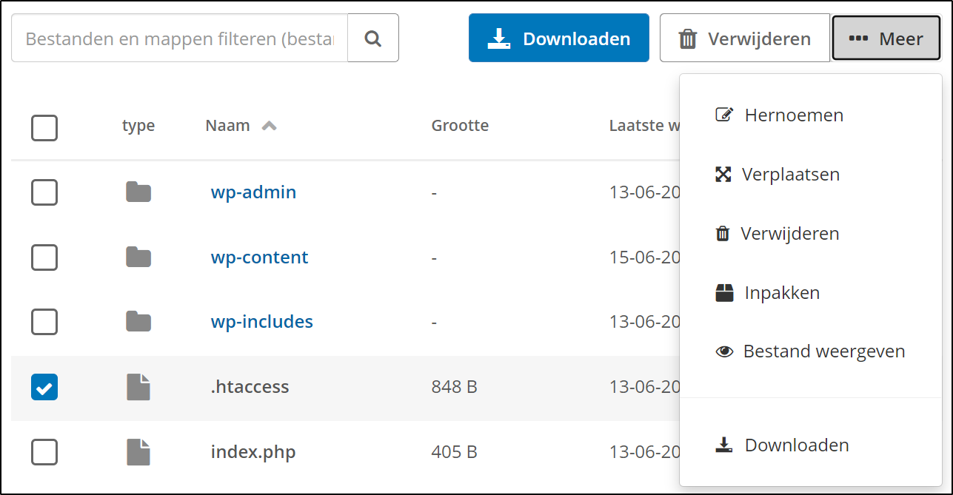Choose Inpakken from the open menu
The image size is (953, 495).
[781, 292]
